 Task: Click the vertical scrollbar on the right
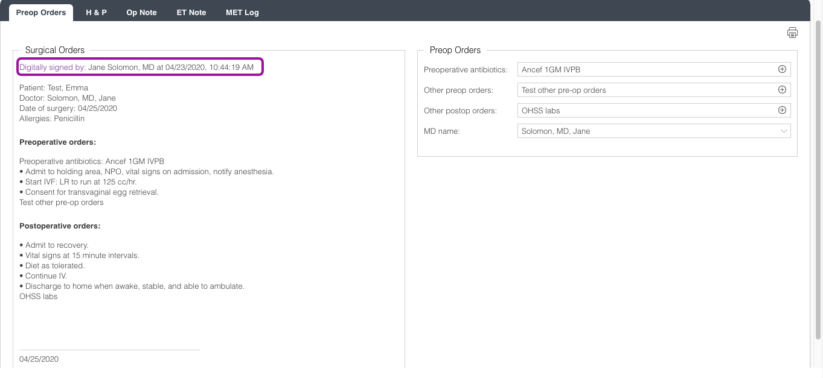(818, 181)
